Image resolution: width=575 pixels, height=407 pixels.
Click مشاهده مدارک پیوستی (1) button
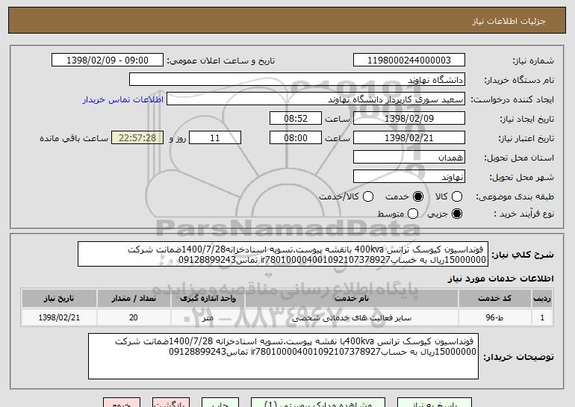tap(318, 403)
